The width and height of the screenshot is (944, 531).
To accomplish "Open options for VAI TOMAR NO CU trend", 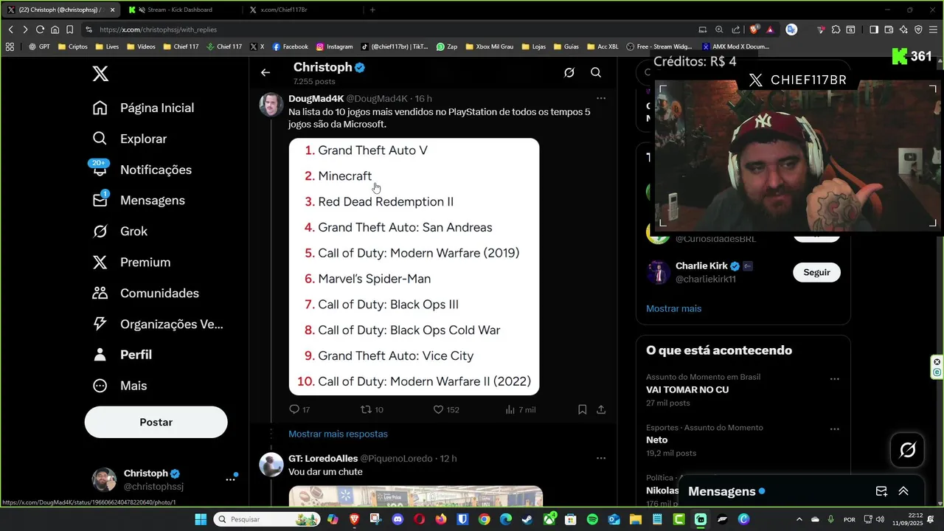I will [x=835, y=379].
